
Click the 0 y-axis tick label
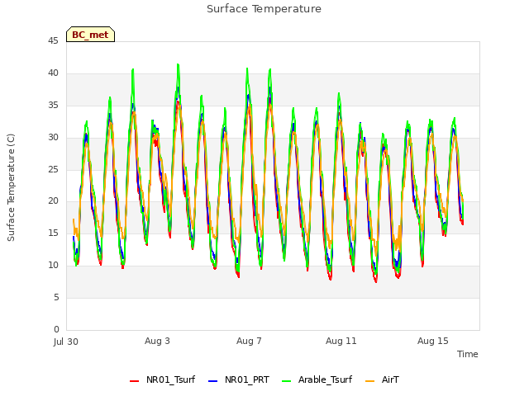[56, 329]
